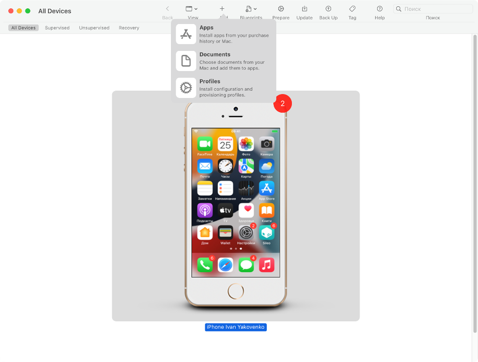Click the Phone dock icon on iPhone
The height and width of the screenshot is (362, 478).
point(205,265)
